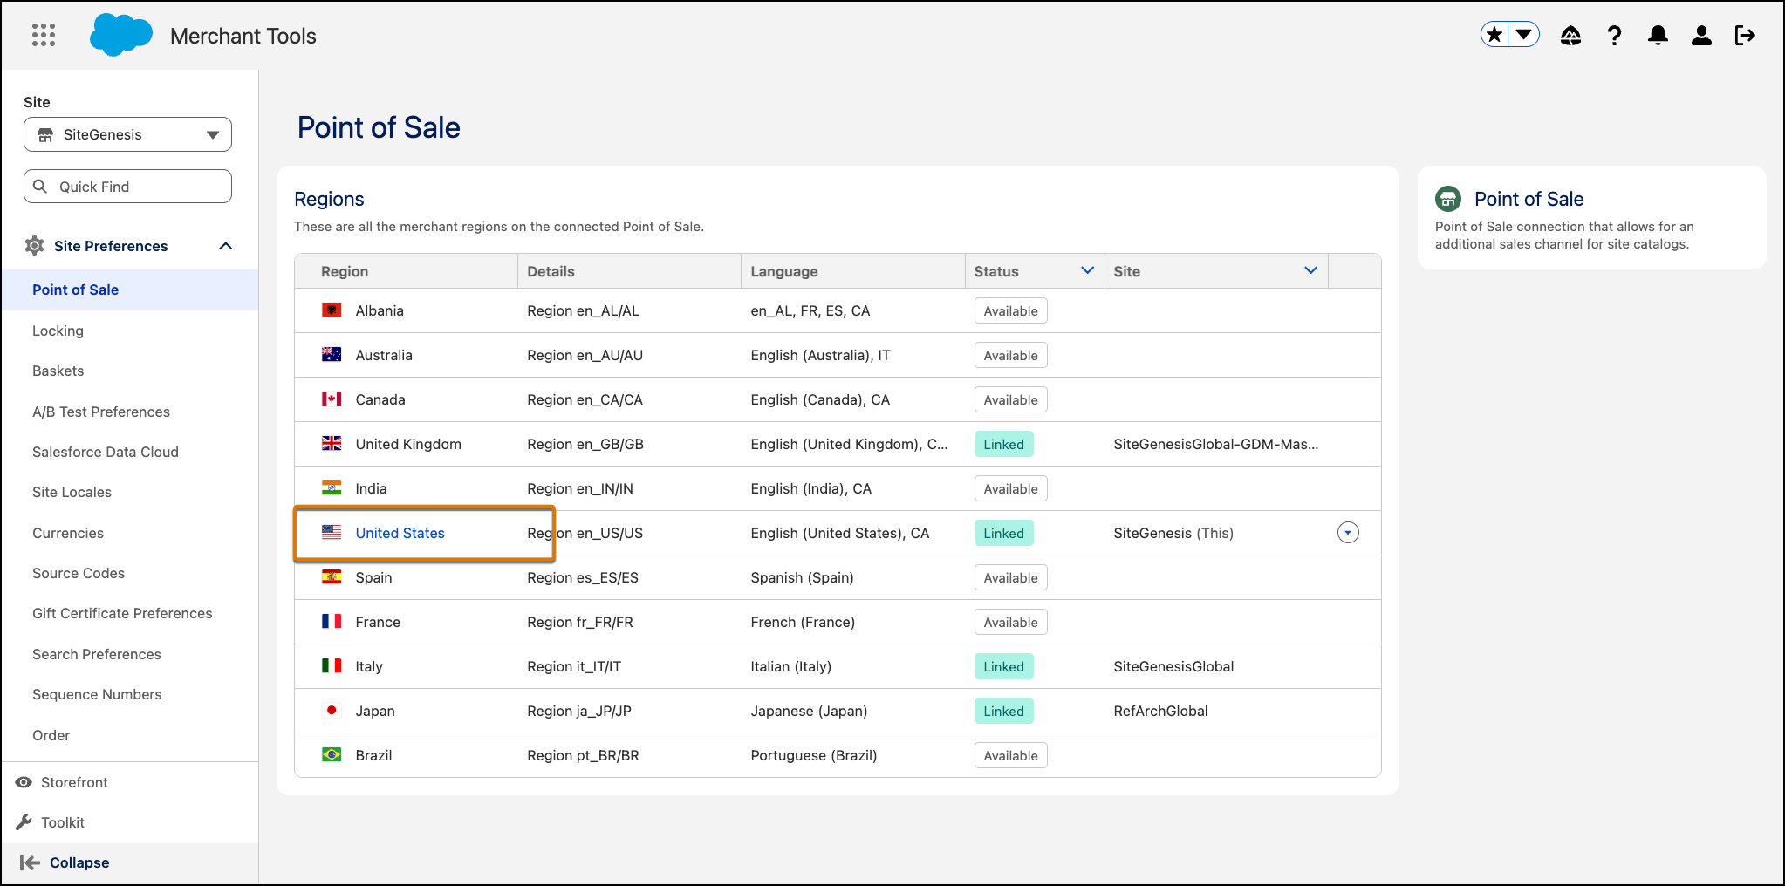The image size is (1785, 886).
Task: Click the United Kingdom flag icon
Action: tap(332, 444)
